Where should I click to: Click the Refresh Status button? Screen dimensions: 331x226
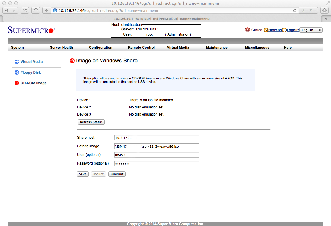(x=91, y=122)
